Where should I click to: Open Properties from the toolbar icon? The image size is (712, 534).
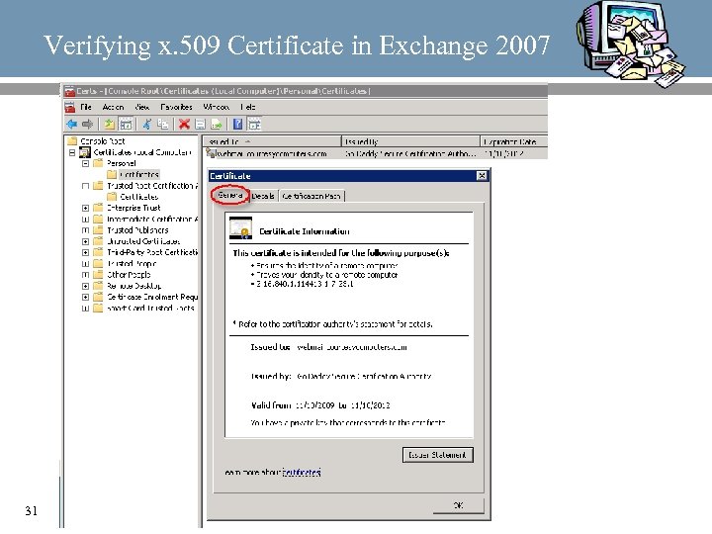[200, 124]
